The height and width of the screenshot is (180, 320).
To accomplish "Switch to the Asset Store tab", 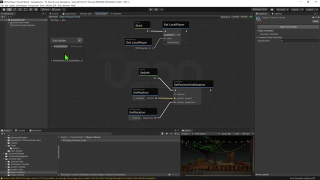I will click(69, 13).
